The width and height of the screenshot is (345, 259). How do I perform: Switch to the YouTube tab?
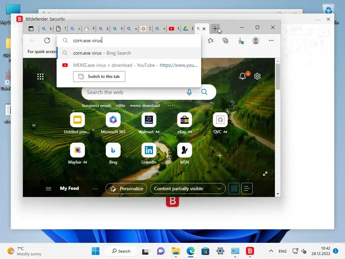pyautogui.click(x=174, y=29)
